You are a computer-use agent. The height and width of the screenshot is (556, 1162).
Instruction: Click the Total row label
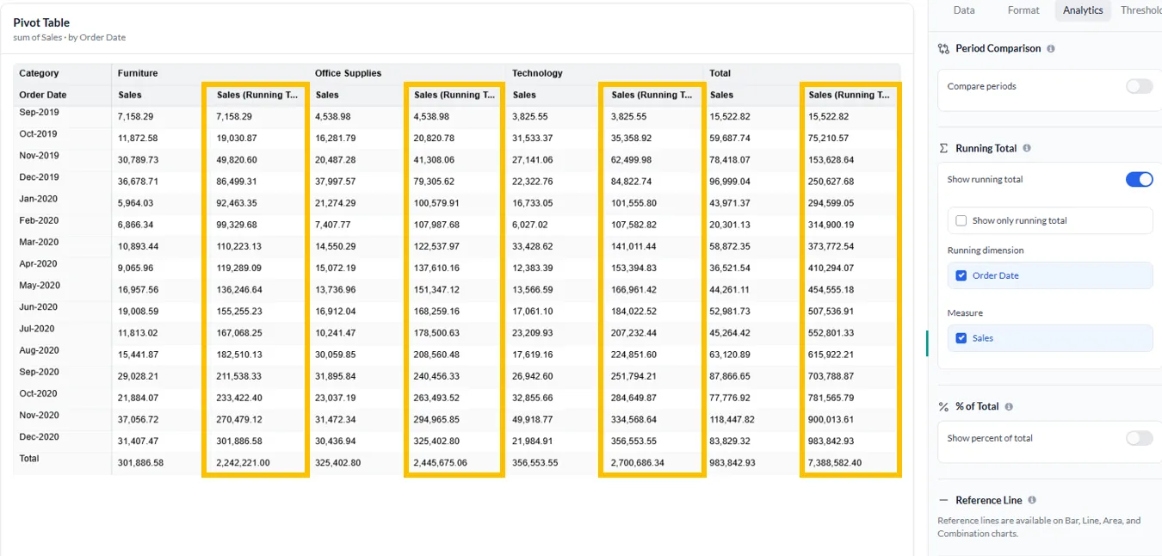(x=29, y=459)
